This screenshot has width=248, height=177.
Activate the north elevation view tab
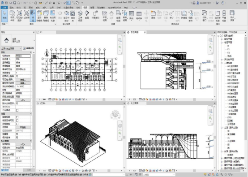(136, 103)
